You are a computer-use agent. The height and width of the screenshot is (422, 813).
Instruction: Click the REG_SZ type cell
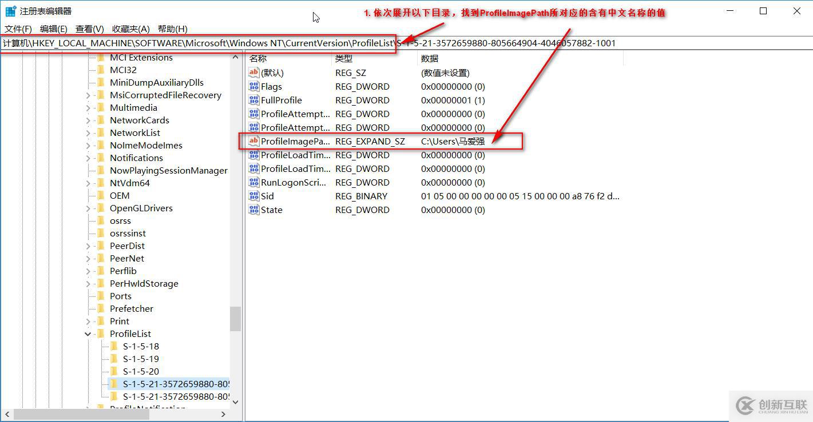(350, 73)
